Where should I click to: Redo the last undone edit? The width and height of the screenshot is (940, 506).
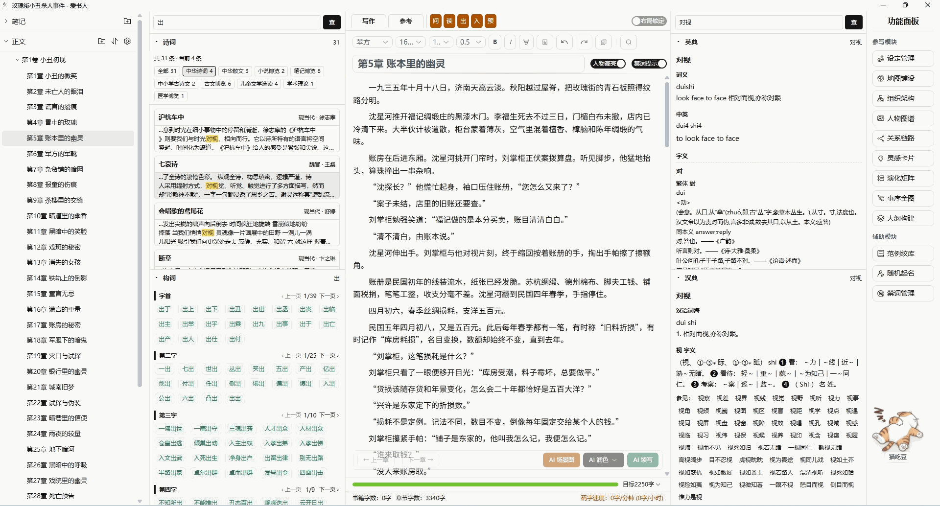point(584,42)
